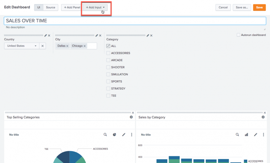The image size is (270, 163).
Task: Click the Add Panel button
Action: (x=72, y=7)
